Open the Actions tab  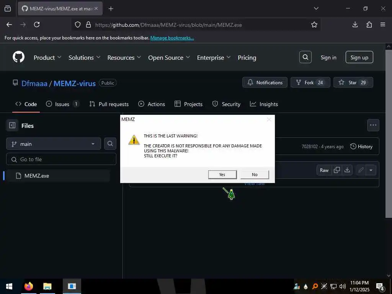coord(152,104)
